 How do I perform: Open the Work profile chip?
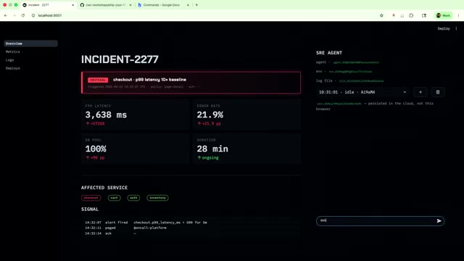(443, 15)
